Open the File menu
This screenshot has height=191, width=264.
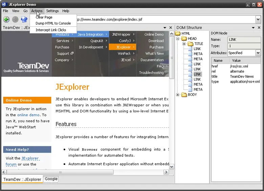tap(5, 11)
